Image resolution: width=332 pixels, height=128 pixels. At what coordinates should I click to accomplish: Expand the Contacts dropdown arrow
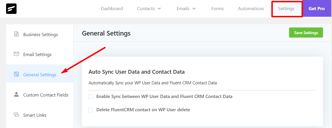[159, 9]
